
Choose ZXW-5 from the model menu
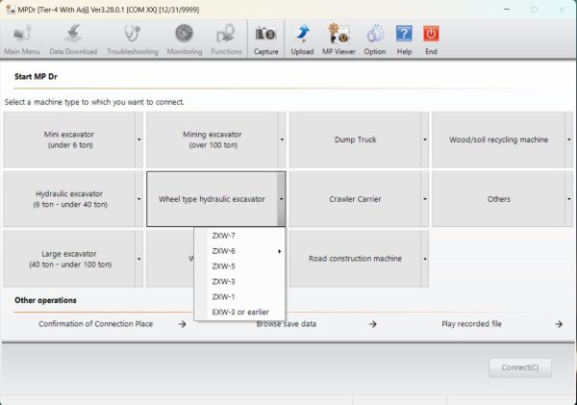[239, 266]
